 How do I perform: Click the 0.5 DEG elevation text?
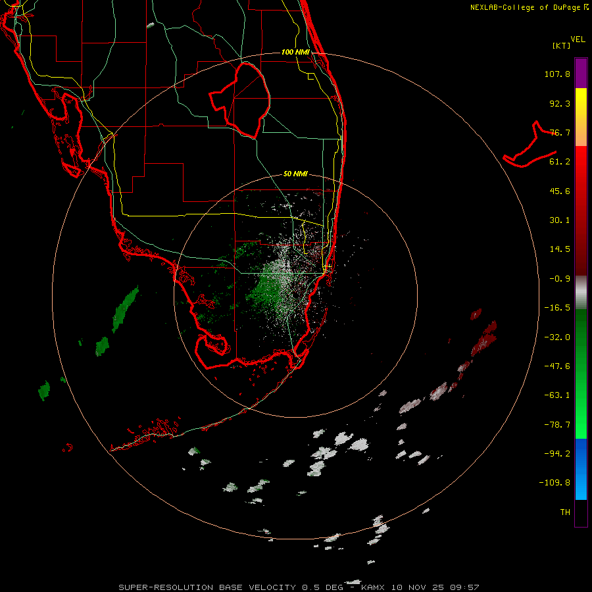(x=322, y=587)
